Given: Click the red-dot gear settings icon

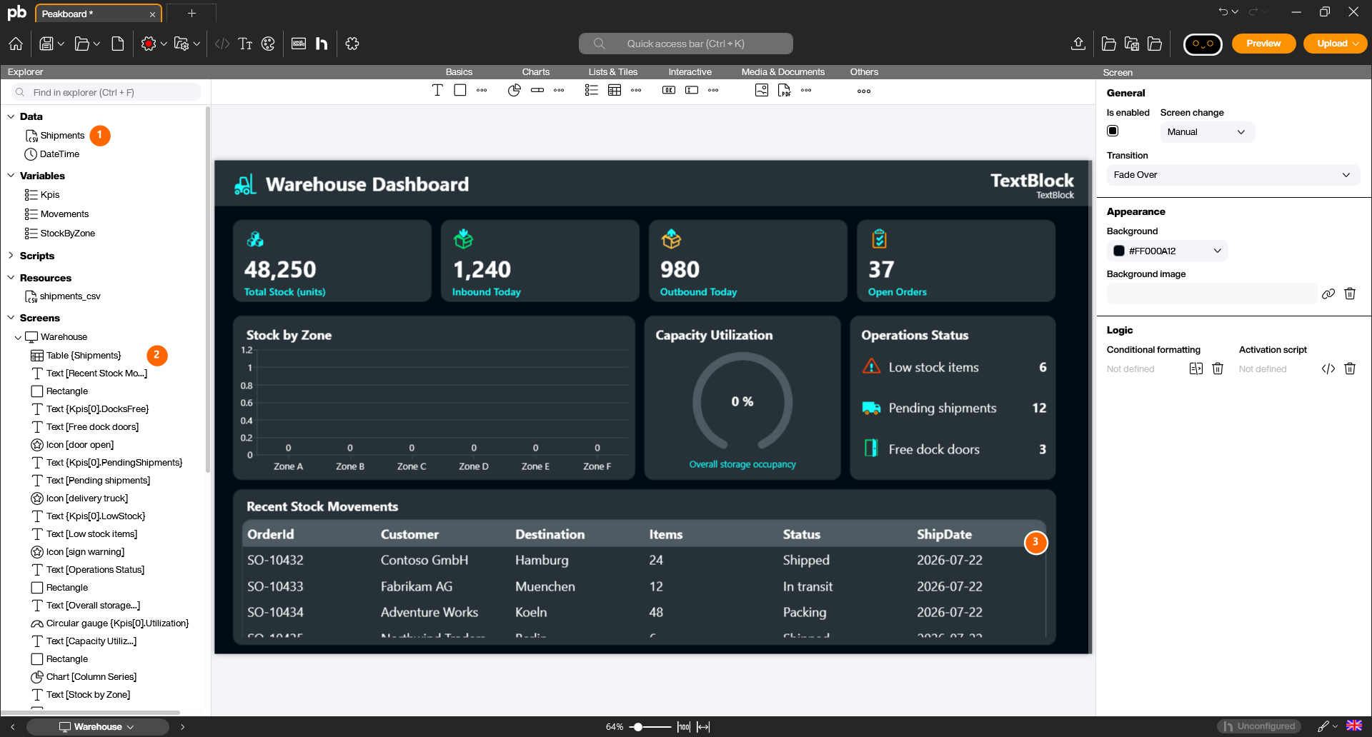Looking at the screenshot, I should 149,44.
